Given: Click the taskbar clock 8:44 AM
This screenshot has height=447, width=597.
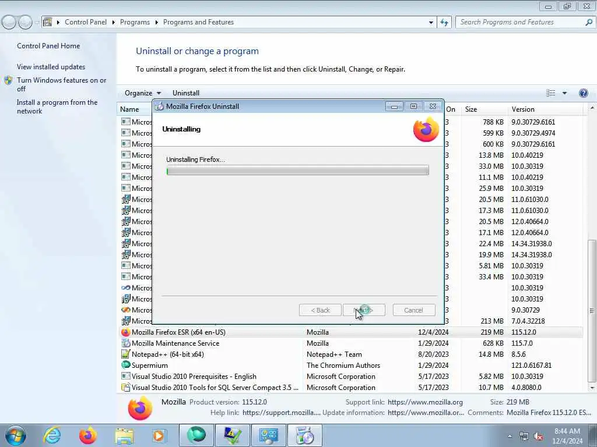Looking at the screenshot, I should [x=567, y=431].
